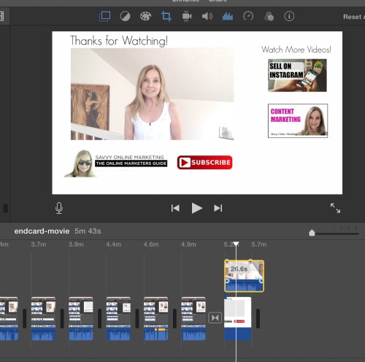
Task: Enter fullscreen playback
Action: click(335, 208)
